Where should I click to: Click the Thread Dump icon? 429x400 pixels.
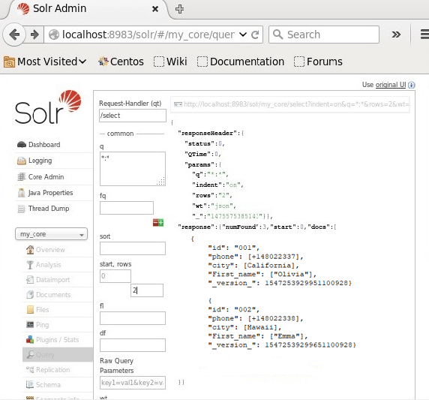click(21, 209)
